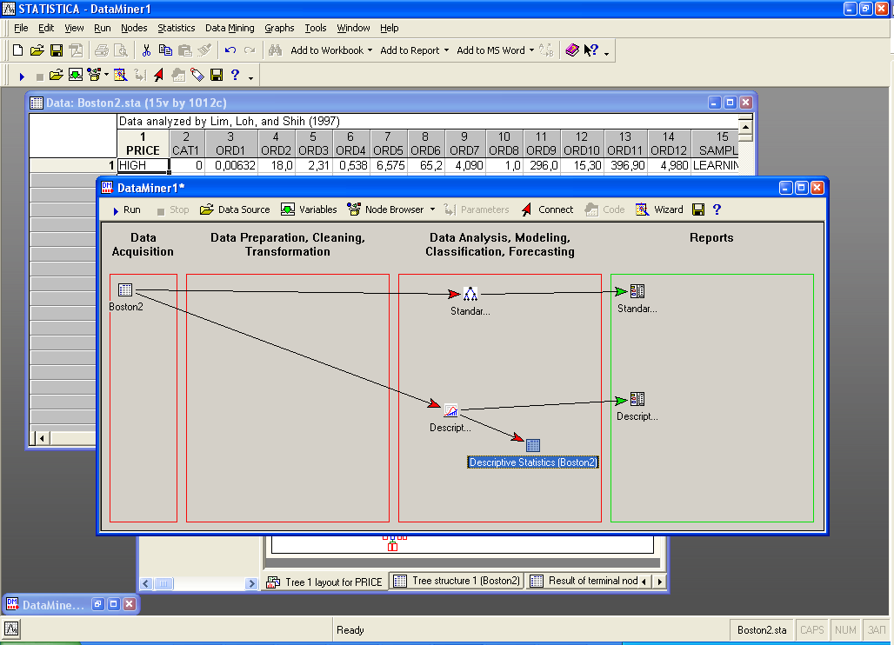Open the Data Mining menu
Viewport: 894px width, 645px height.
click(230, 28)
